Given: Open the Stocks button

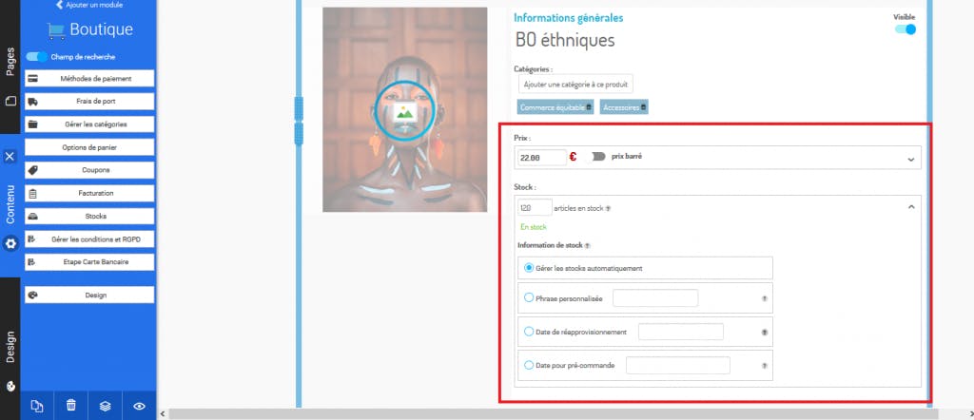Looking at the screenshot, I should 89,216.
